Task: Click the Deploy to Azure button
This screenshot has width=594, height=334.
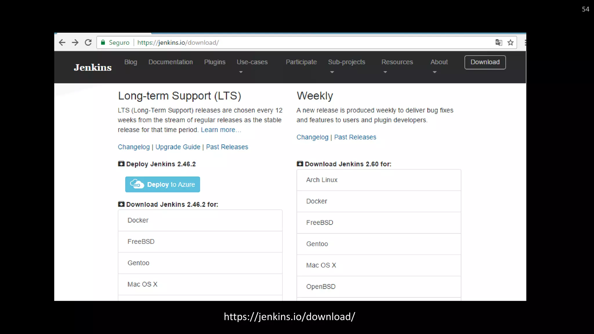Action: coord(162,184)
